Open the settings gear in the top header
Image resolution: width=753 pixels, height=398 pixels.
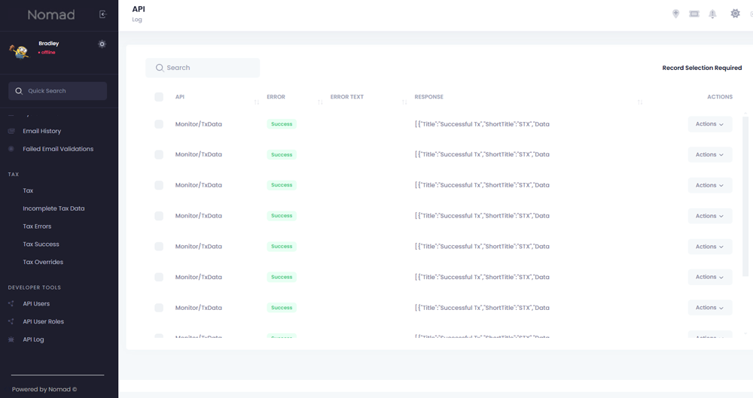(735, 14)
